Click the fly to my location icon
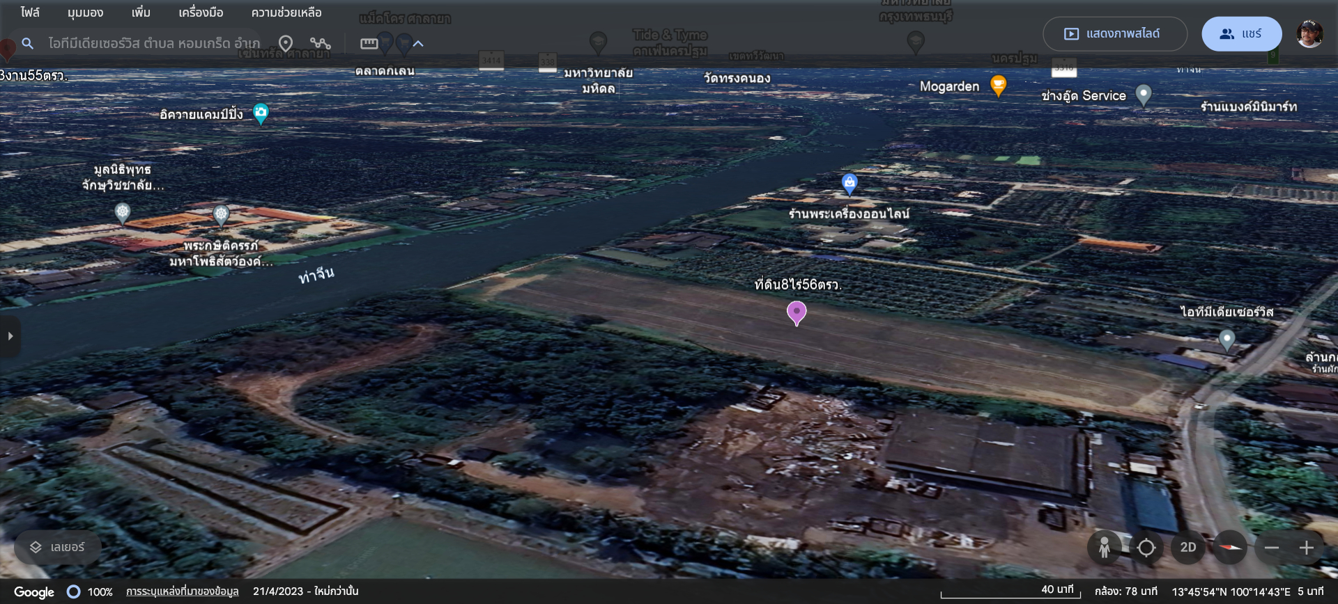 click(1146, 548)
